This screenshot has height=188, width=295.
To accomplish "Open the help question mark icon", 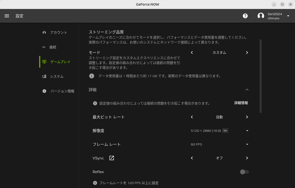I will [245, 16].
